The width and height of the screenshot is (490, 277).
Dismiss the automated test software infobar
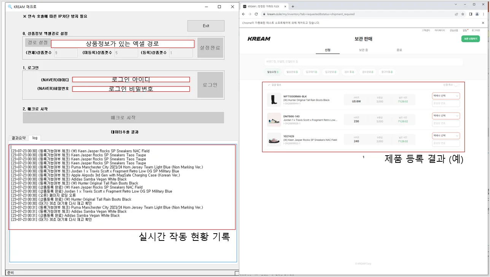pyautogui.click(x=483, y=23)
